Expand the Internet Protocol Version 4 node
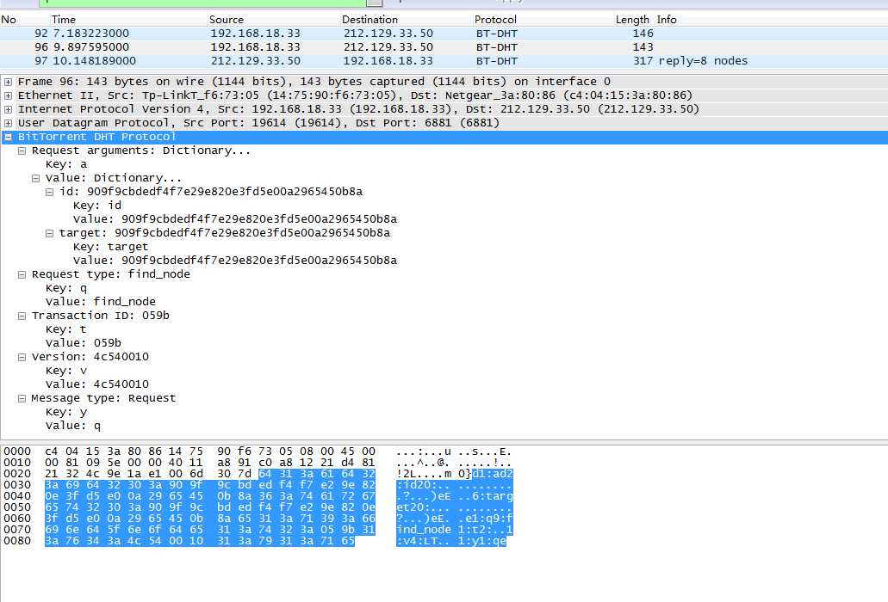888x602 pixels. pyautogui.click(x=8, y=110)
